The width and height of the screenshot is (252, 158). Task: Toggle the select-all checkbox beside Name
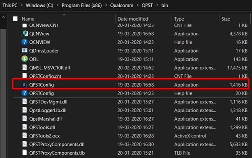pyautogui.click(x=15, y=18)
